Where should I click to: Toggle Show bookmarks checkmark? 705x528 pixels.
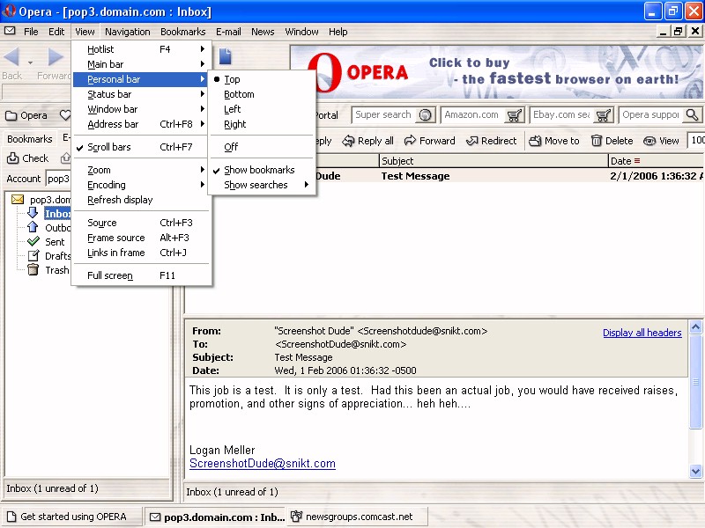click(x=261, y=170)
